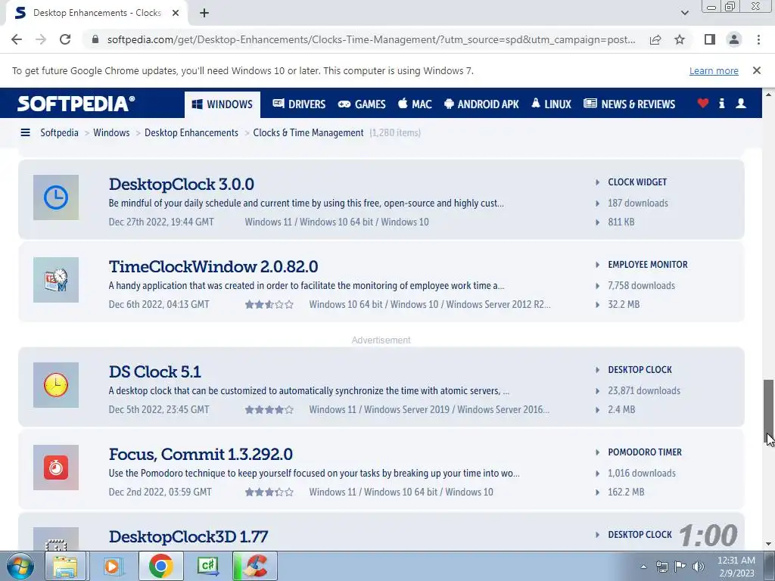Open the tab search chevron

pyautogui.click(x=684, y=13)
